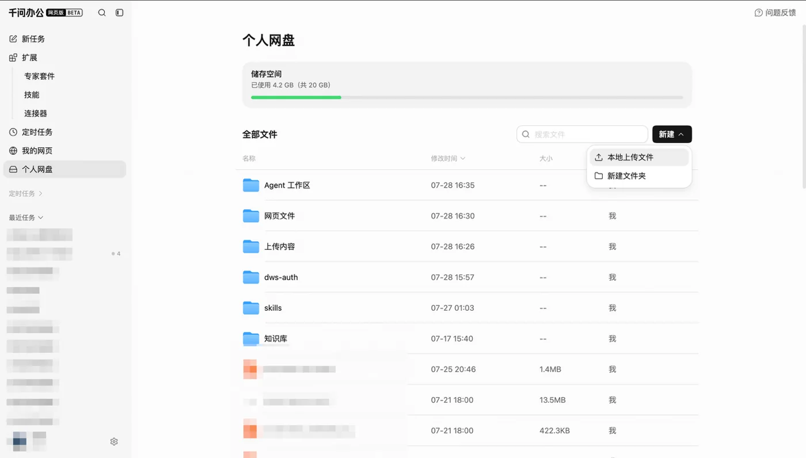Open the 上传内容 folder name
This screenshot has height=458, width=806.
tap(280, 246)
